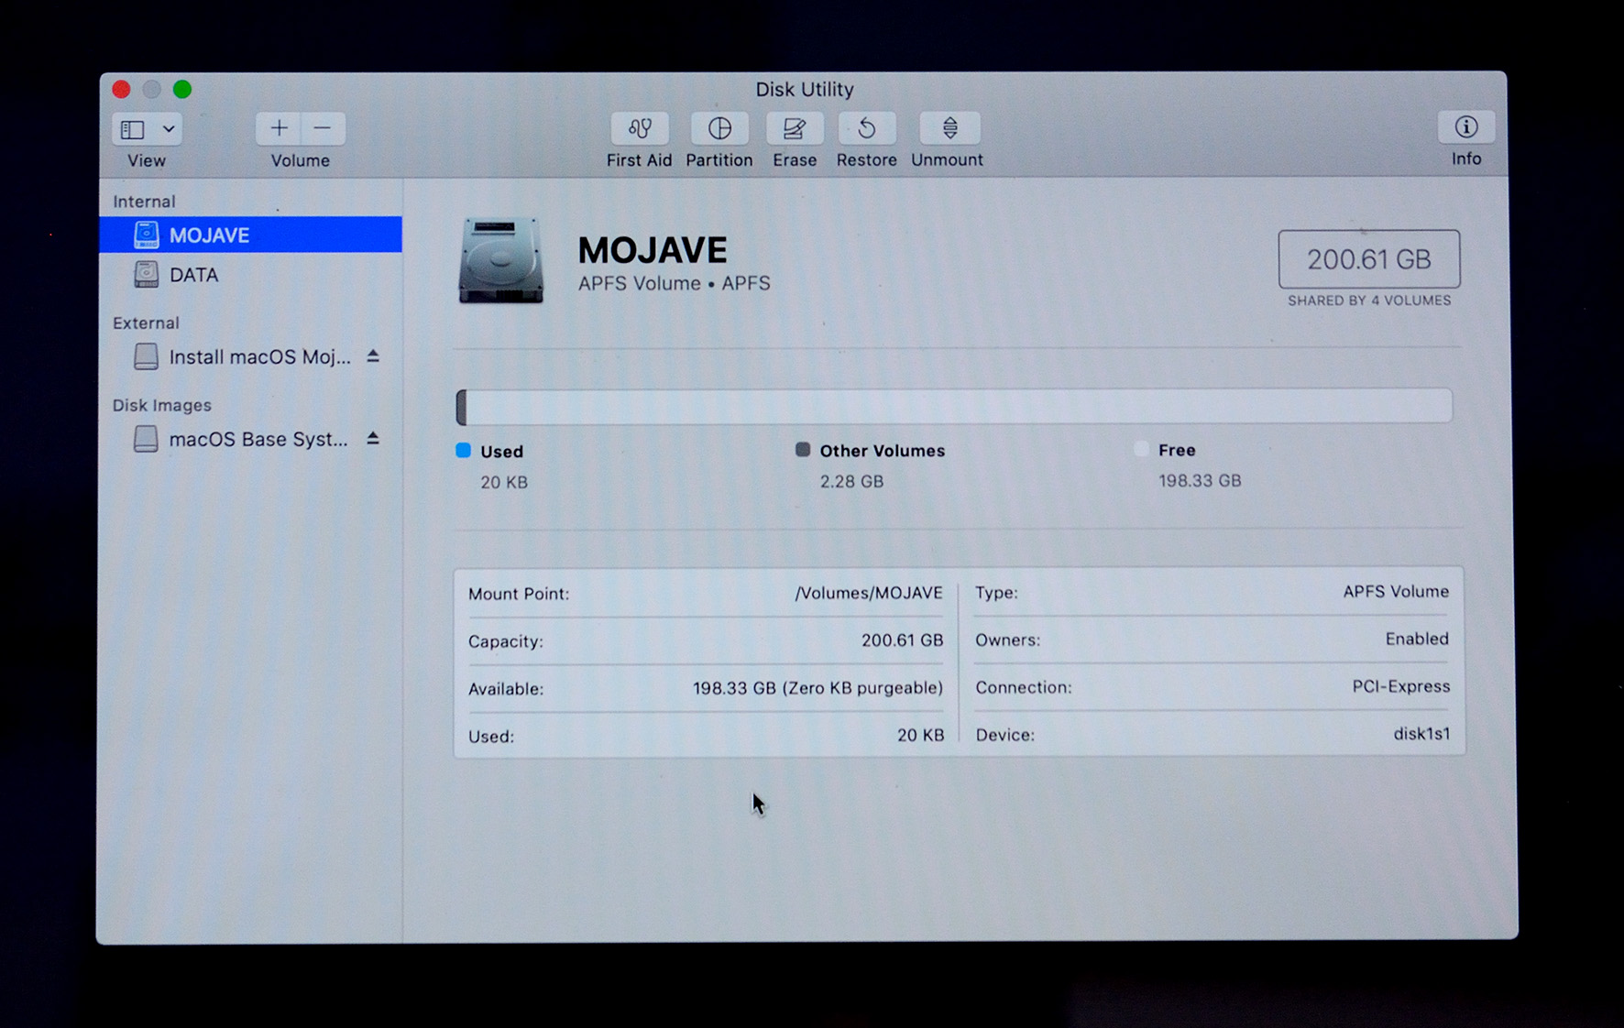Eject the macOS Base System image
The width and height of the screenshot is (1624, 1028).
pos(373,439)
